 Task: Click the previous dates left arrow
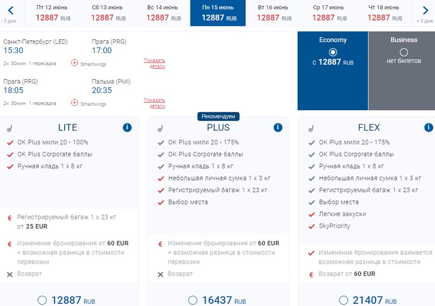(11, 11)
